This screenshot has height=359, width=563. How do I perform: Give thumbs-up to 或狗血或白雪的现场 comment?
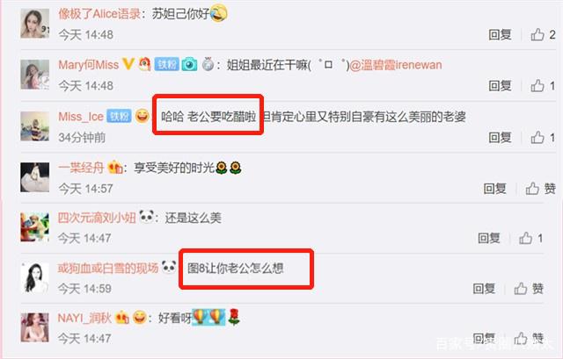pos(529,289)
